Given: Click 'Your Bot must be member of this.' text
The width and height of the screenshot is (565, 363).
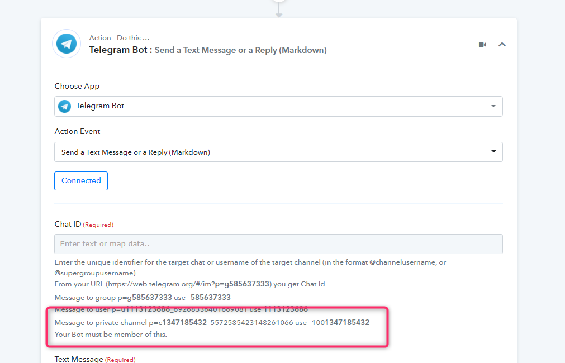Looking at the screenshot, I should click(111, 335).
